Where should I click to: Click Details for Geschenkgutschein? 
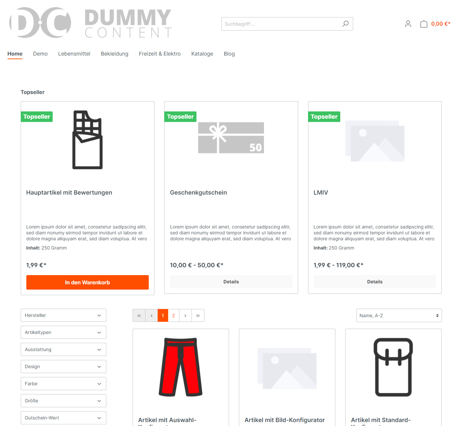(x=231, y=282)
